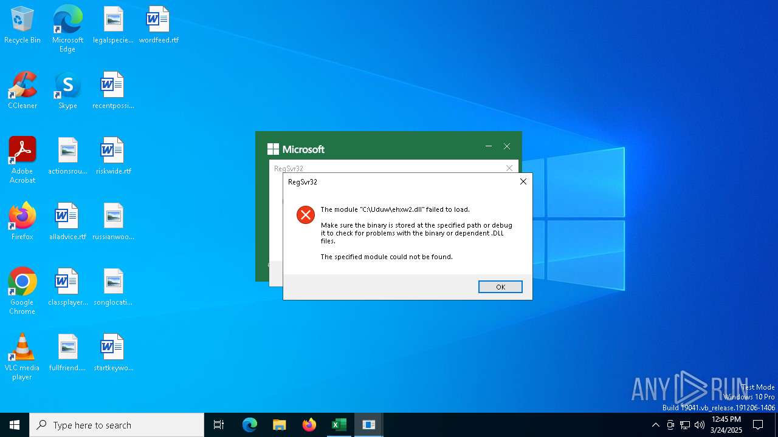This screenshot has height=437, width=778.
Task: Select the Skype desktop shortcut
Action: 67,91
